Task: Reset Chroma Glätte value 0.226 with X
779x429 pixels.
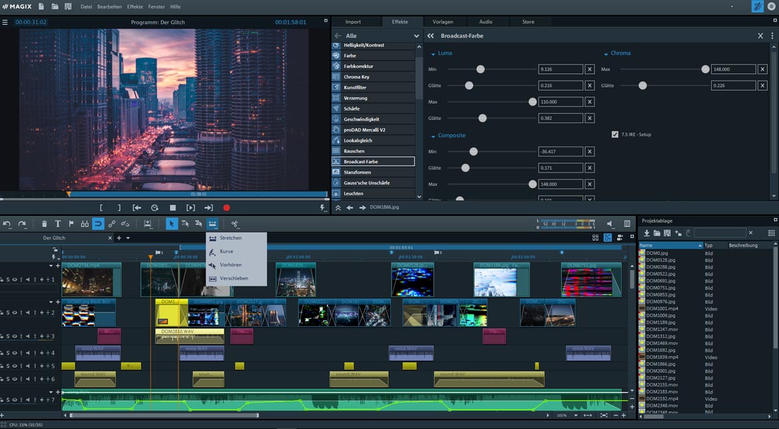Action: (762, 85)
